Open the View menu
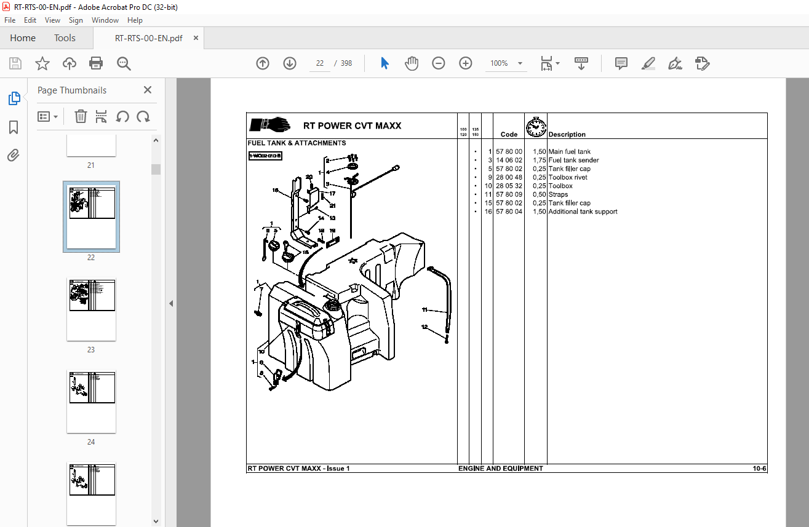 53,20
